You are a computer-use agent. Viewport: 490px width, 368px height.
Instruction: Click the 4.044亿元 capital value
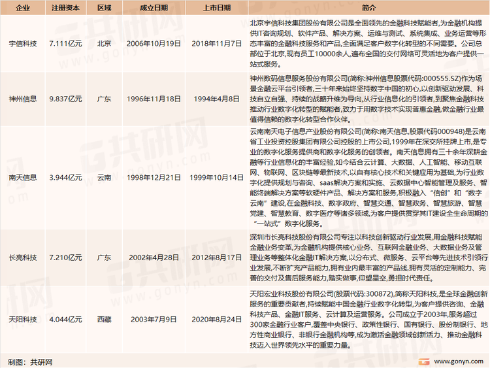pos(65,320)
